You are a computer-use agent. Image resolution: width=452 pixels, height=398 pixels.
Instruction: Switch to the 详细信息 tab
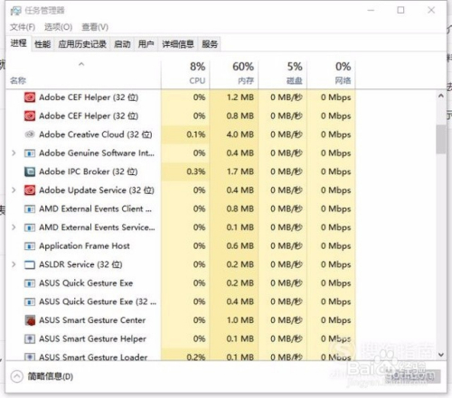(x=178, y=44)
